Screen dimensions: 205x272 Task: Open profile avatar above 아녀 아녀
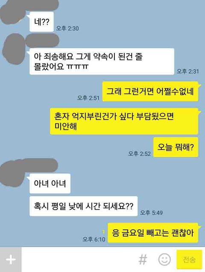[12, 173]
